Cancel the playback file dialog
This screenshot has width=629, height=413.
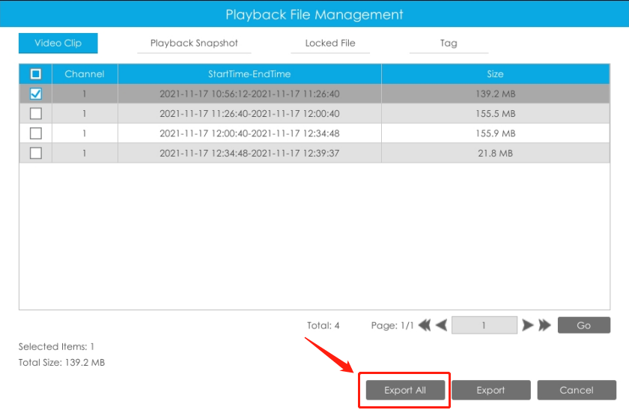[577, 390]
